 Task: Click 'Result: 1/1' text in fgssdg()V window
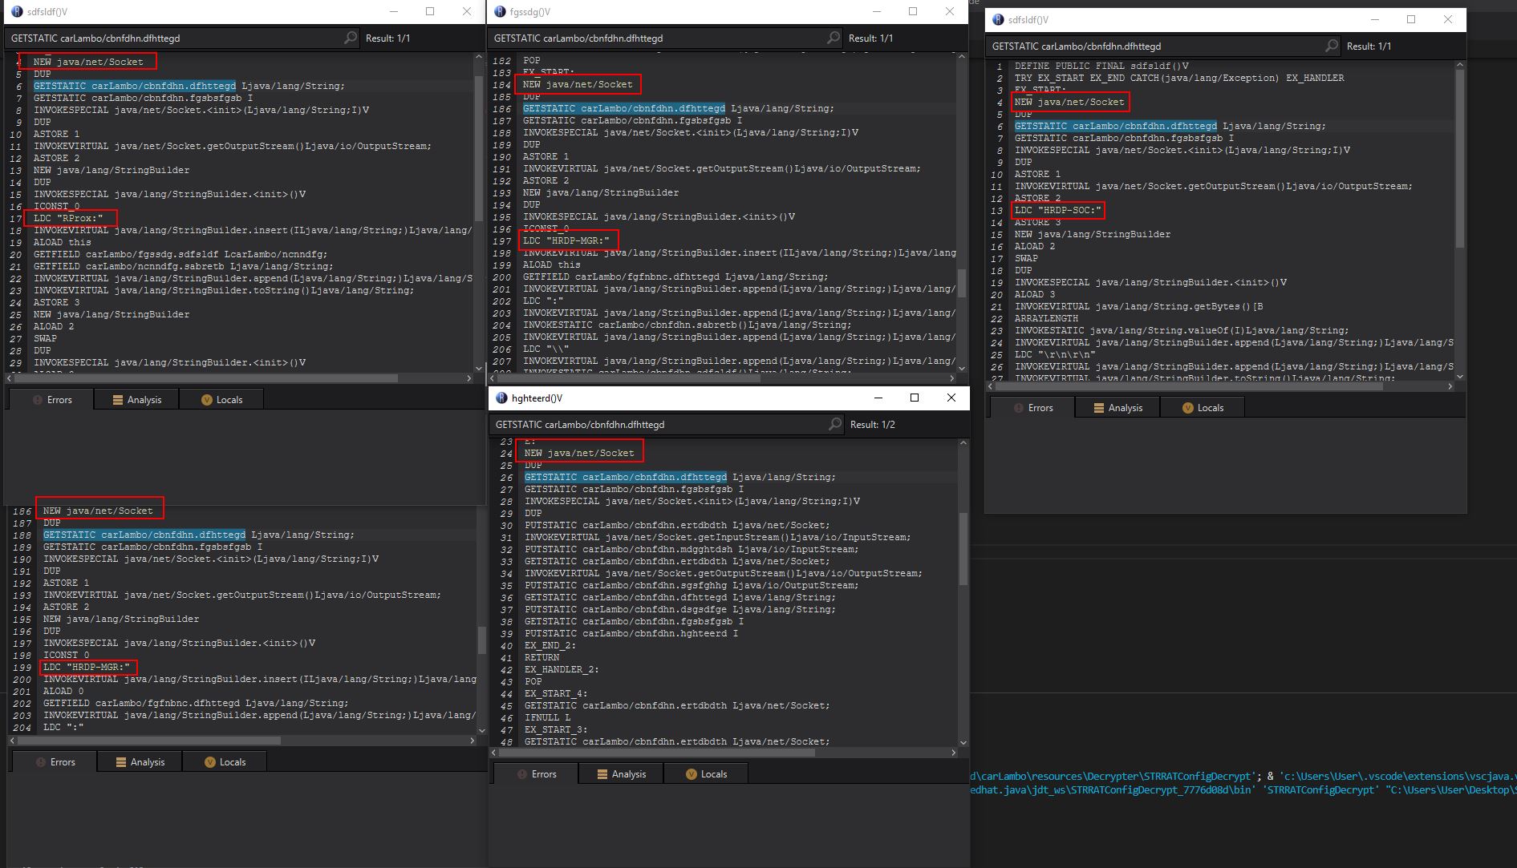[870, 38]
